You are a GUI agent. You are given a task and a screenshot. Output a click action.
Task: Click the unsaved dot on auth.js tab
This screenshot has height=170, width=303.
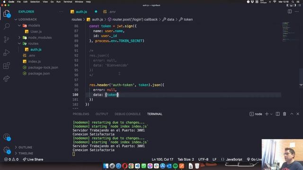96,11
